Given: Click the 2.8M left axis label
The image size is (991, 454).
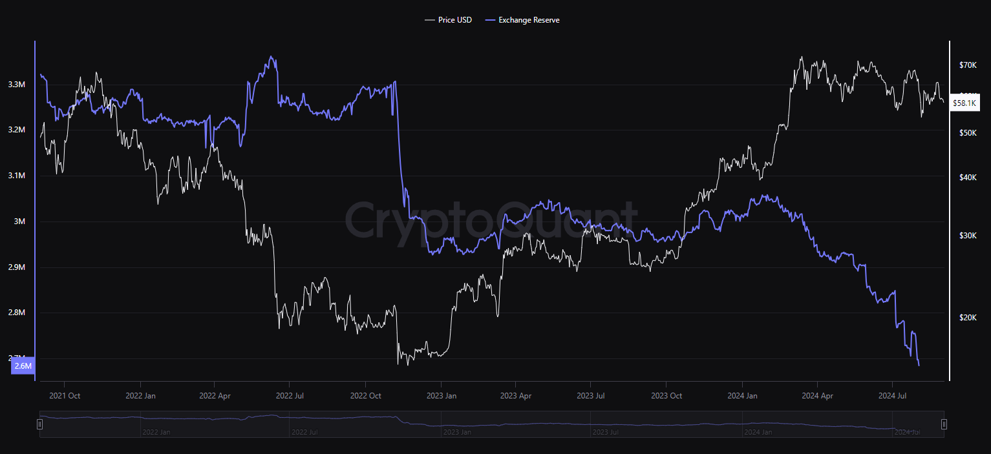Looking at the screenshot, I should pyautogui.click(x=17, y=313).
